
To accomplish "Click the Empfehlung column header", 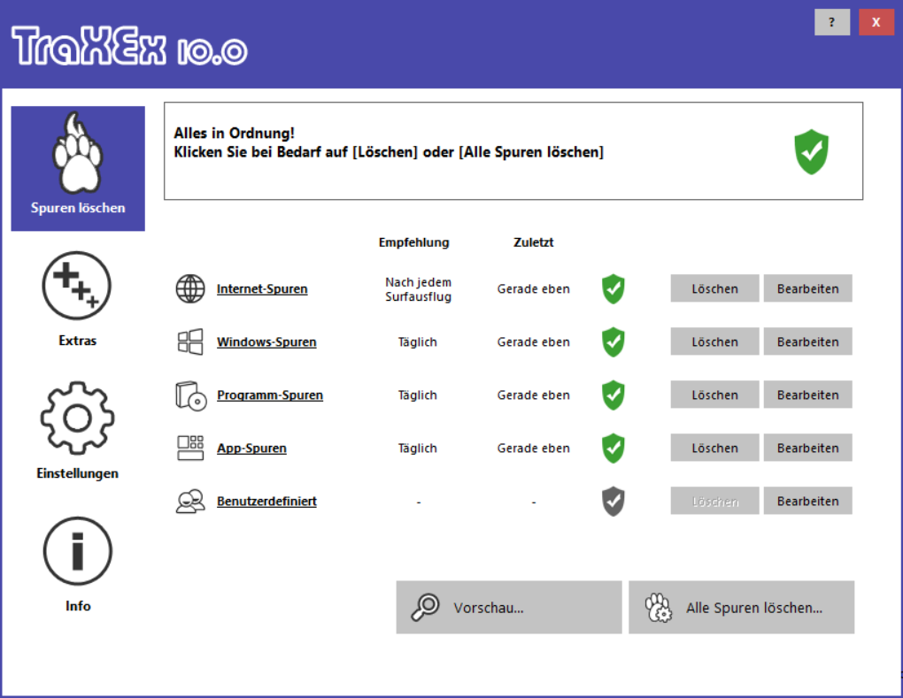I will point(414,242).
